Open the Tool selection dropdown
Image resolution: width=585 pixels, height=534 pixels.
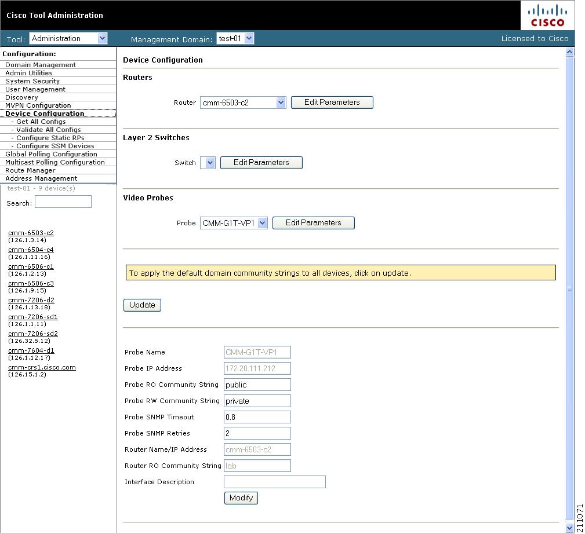(x=101, y=38)
